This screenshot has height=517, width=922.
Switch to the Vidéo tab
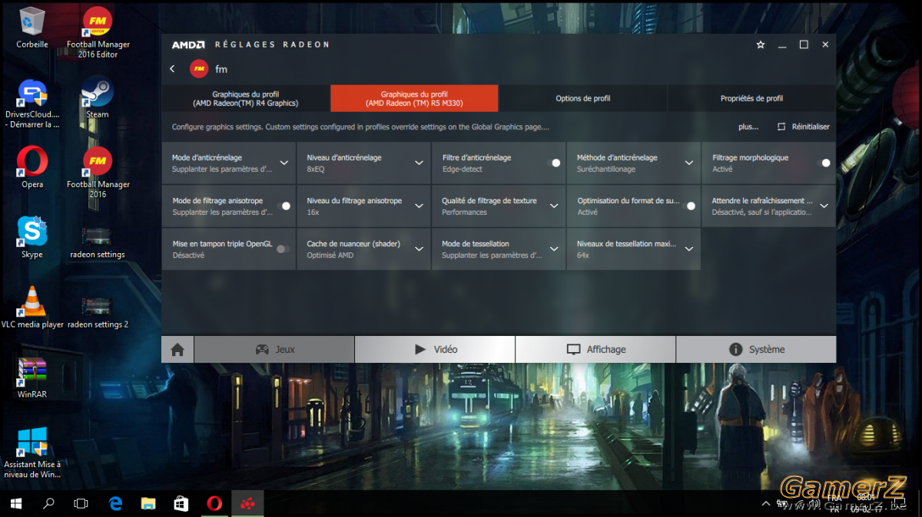click(x=435, y=350)
